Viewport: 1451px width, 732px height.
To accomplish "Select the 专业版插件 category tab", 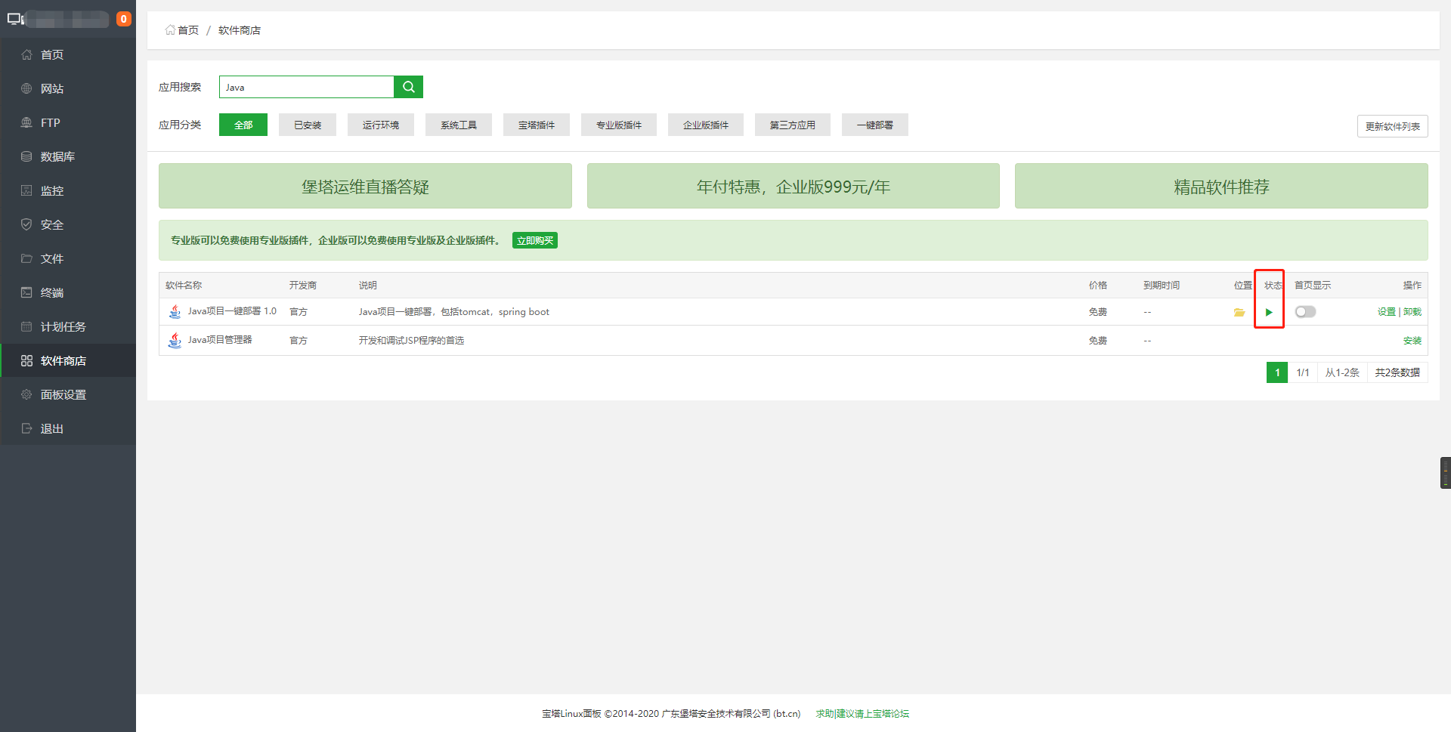I will click(619, 125).
